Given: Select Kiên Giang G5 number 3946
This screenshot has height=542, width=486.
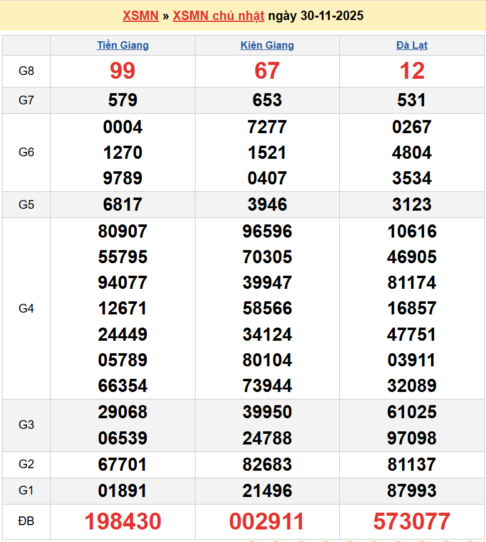Looking at the screenshot, I should pos(267,204).
